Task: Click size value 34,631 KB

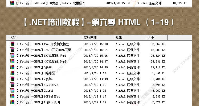Action: 158,61
